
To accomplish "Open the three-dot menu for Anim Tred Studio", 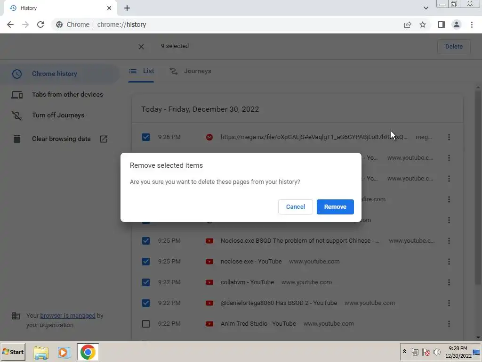I will click(449, 324).
